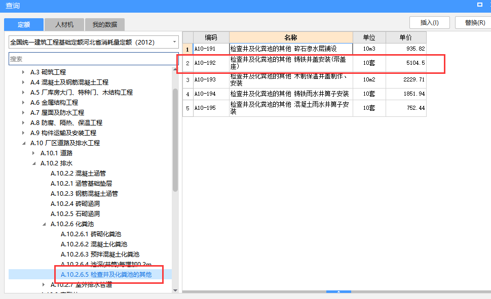
Task: Select A.10.2.6.2 混凝土化粪池 tree item
Action: click(94, 244)
